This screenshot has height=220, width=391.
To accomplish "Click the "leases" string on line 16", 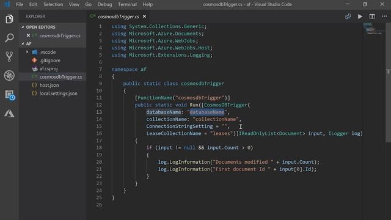I will [221, 133].
